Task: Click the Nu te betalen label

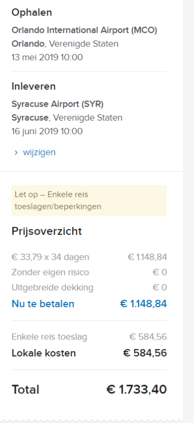Action: pos(43,304)
